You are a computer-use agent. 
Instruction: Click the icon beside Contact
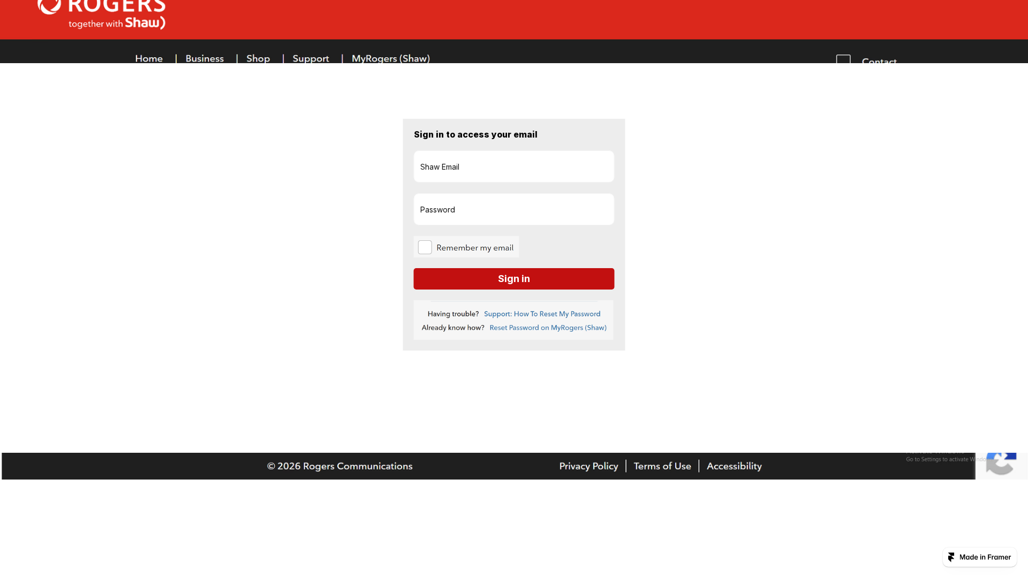[843, 59]
